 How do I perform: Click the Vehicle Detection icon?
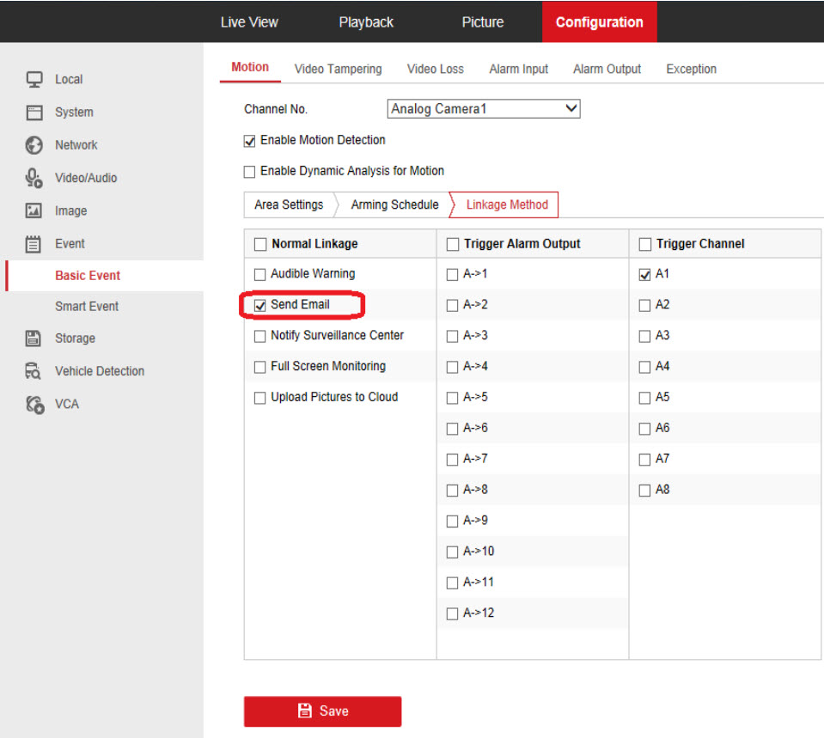tap(34, 371)
